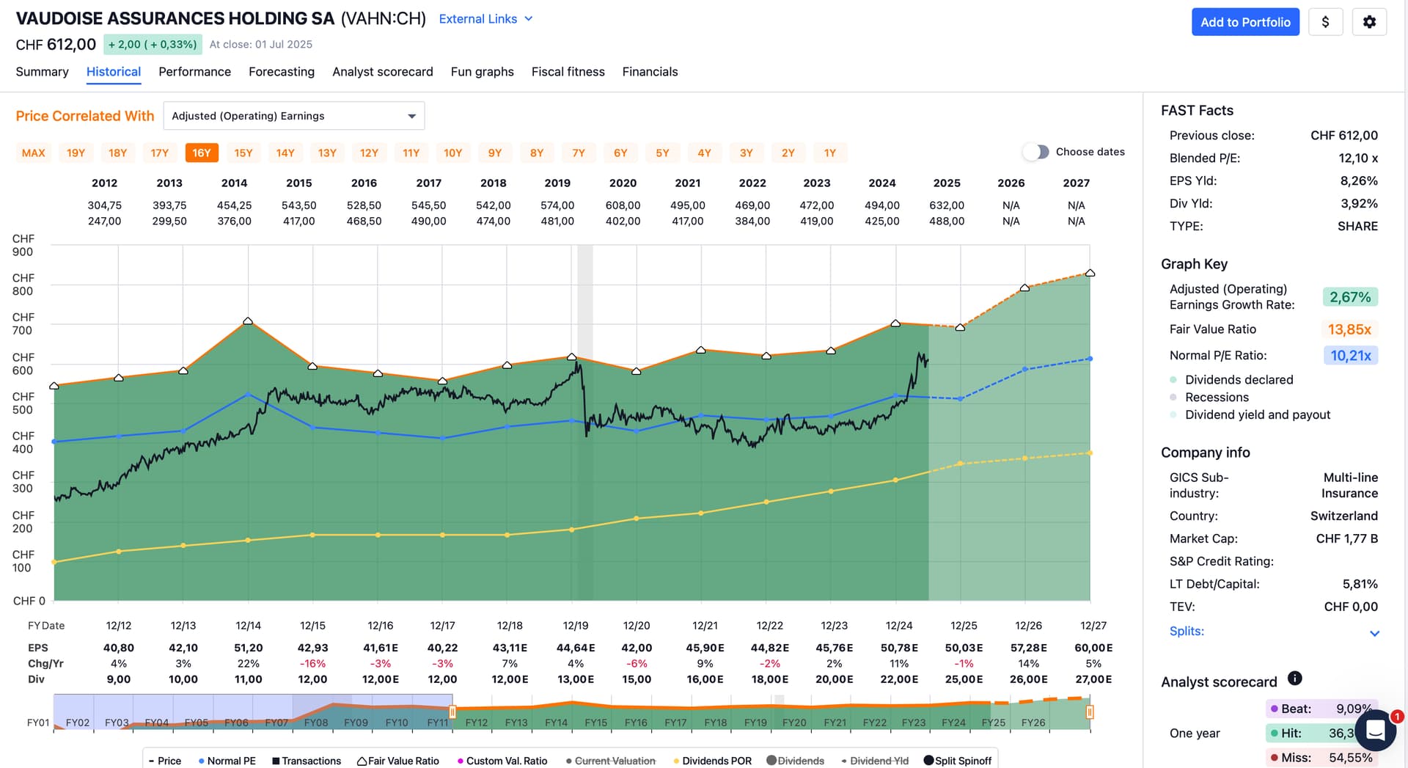The height and width of the screenshot is (768, 1408).
Task: Click range slider right handle at chart end
Action: point(1090,712)
